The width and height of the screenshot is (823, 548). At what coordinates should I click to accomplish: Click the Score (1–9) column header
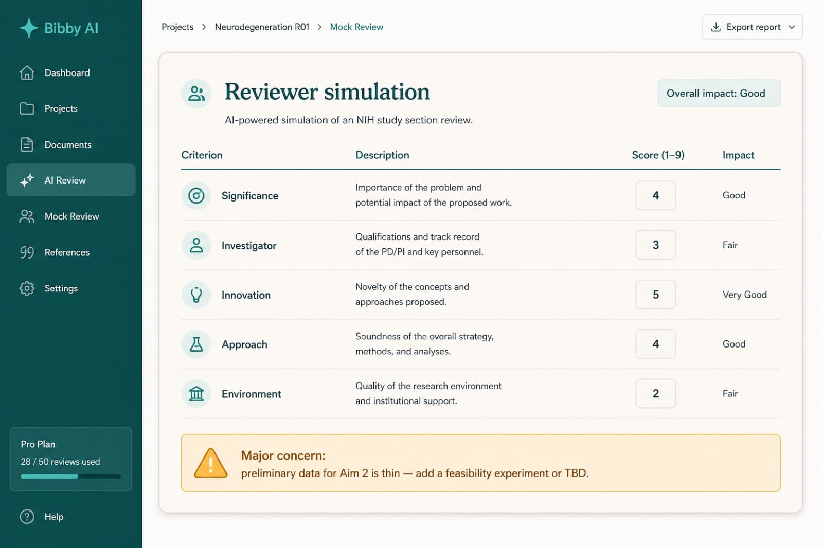658,155
